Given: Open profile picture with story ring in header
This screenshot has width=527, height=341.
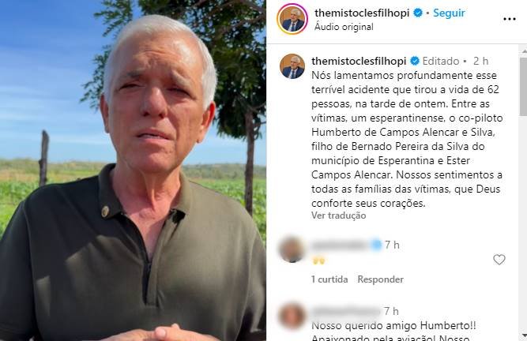Looking at the screenshot, I should coord(292,19).
